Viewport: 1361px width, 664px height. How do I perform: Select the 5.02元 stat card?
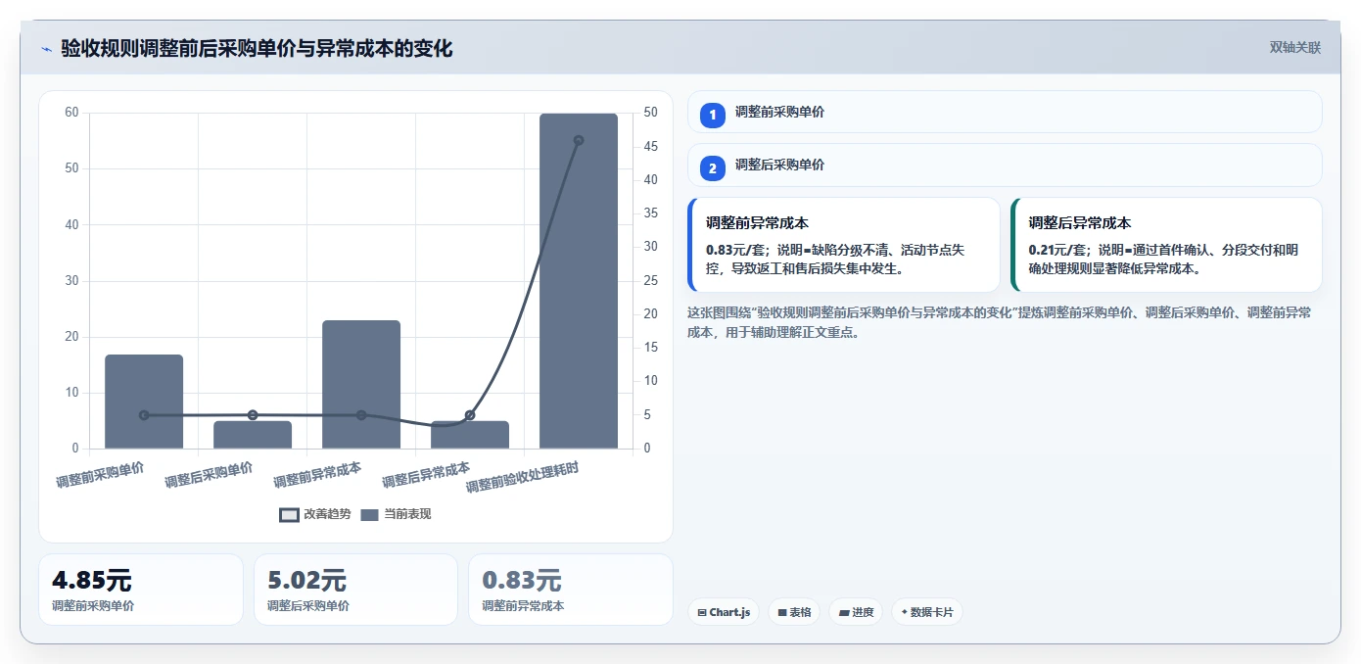click(x=355, y=590)
